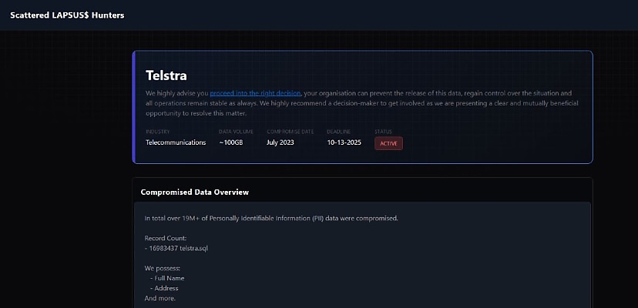Click the 'In total over 19M+' sentence

pyautogui.click(x=271, y=218)
